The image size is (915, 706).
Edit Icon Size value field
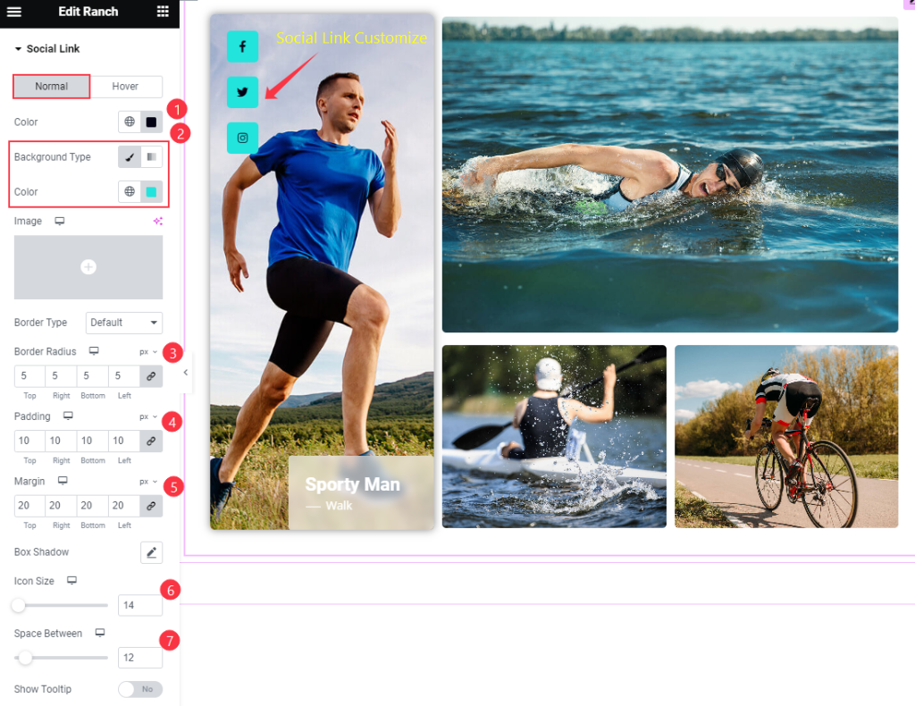[140, 606]
